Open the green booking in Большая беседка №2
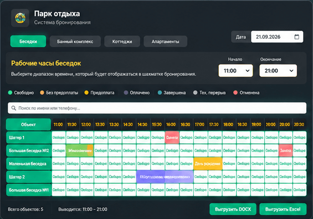This screenshot has width=313, height=219. tap(80, 150)
